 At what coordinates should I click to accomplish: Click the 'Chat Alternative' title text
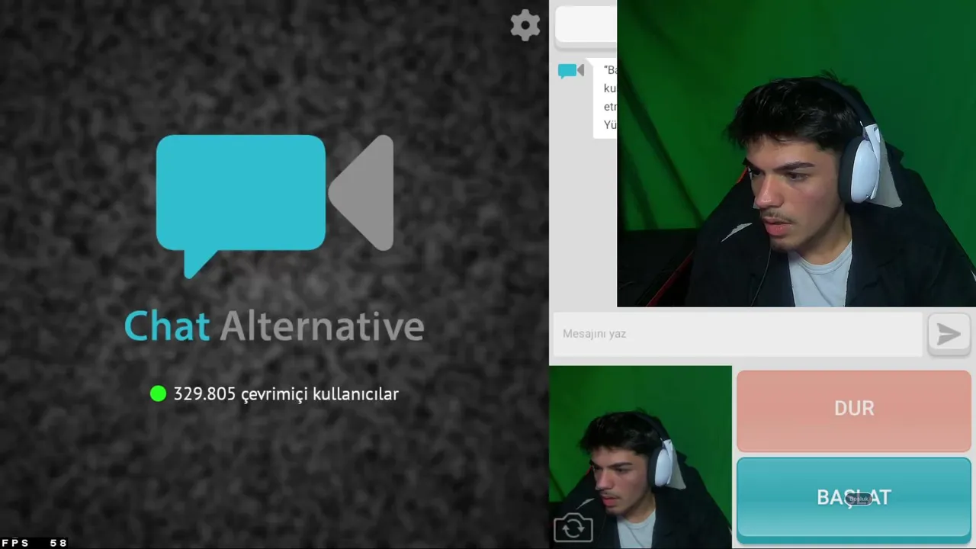274,326
